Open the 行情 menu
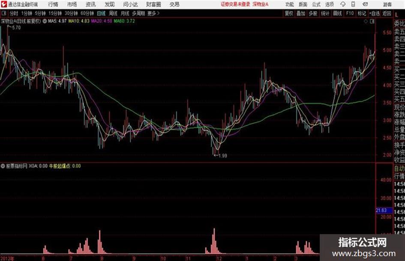Screen dimensions: 405x261 (x=53, y=4)
